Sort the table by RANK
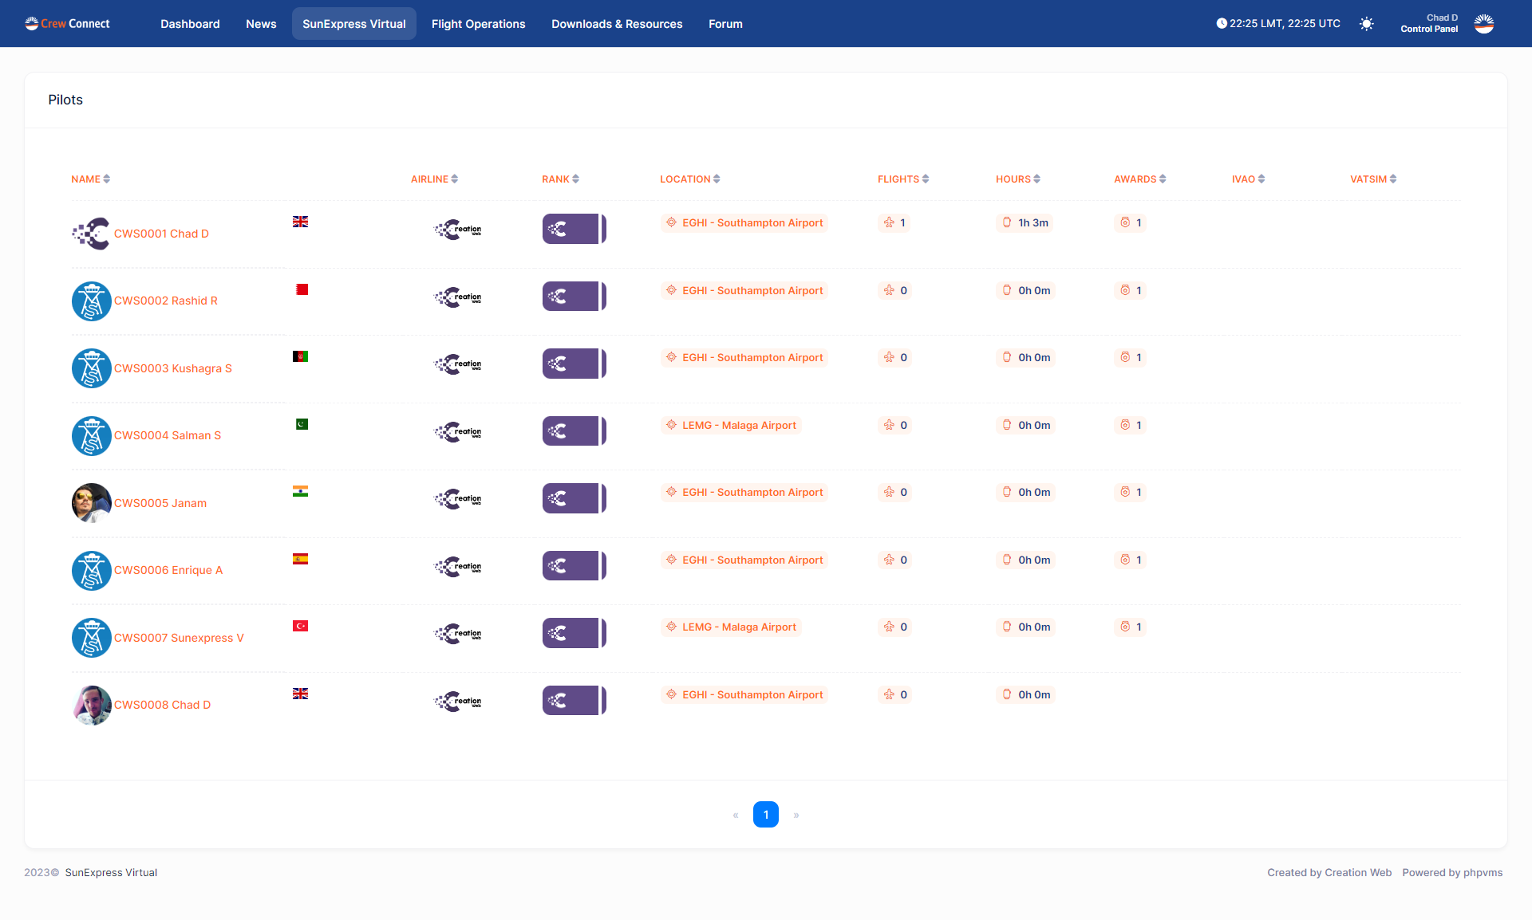Viewport: 1532px width, 920px height. (x=560, y=179)
